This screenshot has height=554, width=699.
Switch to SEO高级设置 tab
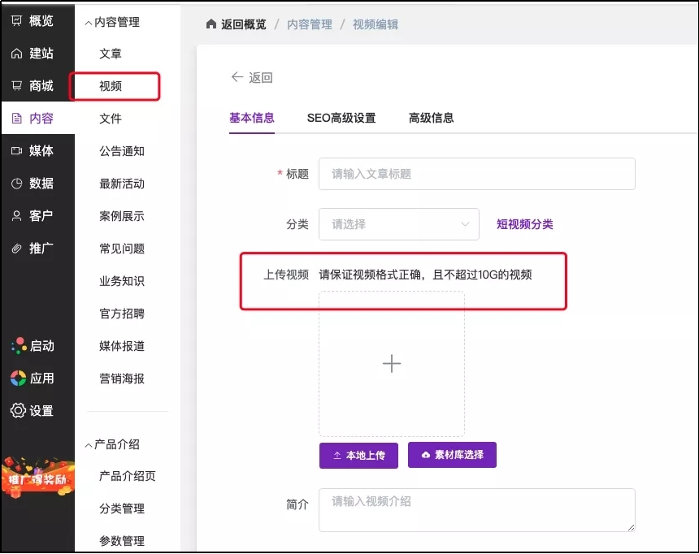point(341,118)
